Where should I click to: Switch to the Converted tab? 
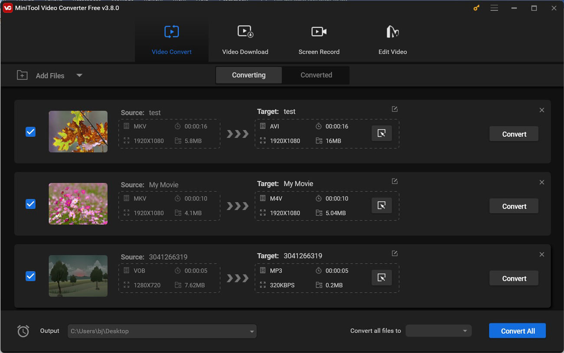click(316, 75)
